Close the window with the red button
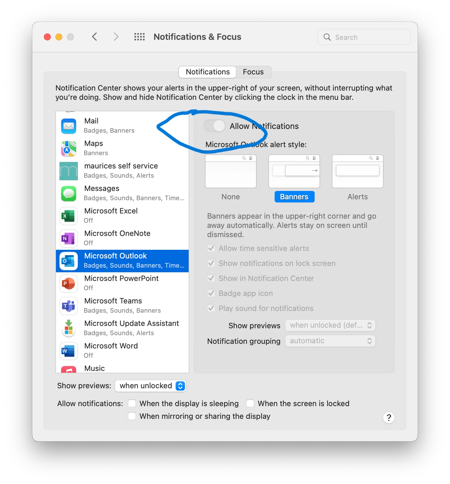 click(x=47, y=37)
